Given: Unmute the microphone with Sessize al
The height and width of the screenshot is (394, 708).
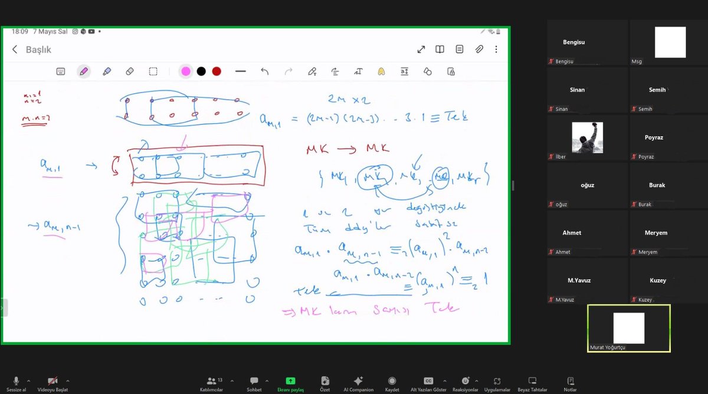Looking at the screenshot, I should (16, 384).
